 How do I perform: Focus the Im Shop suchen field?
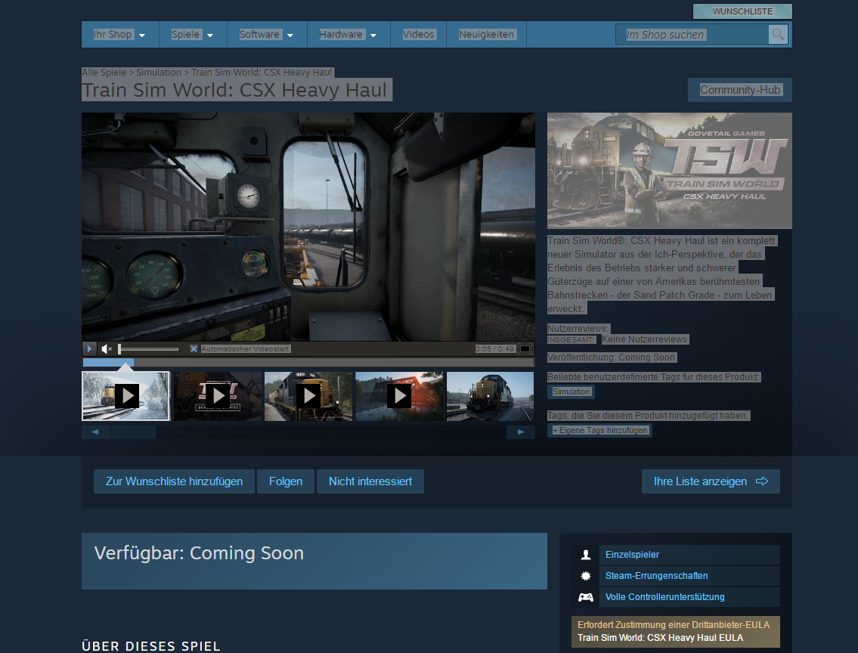click(692, 35)
